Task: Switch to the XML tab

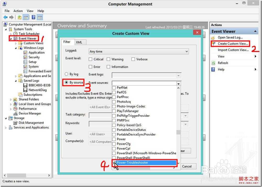Action: (x=80, y=42)
